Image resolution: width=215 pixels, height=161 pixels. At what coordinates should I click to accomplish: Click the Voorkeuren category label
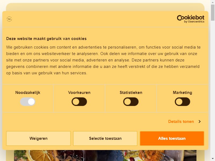click(x=79, y=93)
